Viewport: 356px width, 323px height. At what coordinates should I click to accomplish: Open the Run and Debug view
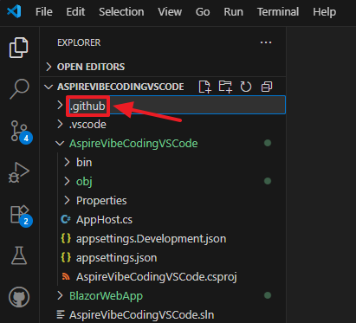(x=19, y=172)
